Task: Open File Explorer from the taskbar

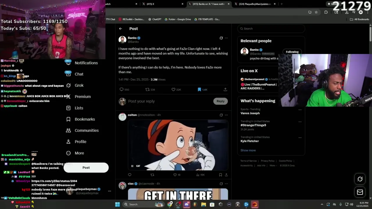Action: (x=203, y=204)
